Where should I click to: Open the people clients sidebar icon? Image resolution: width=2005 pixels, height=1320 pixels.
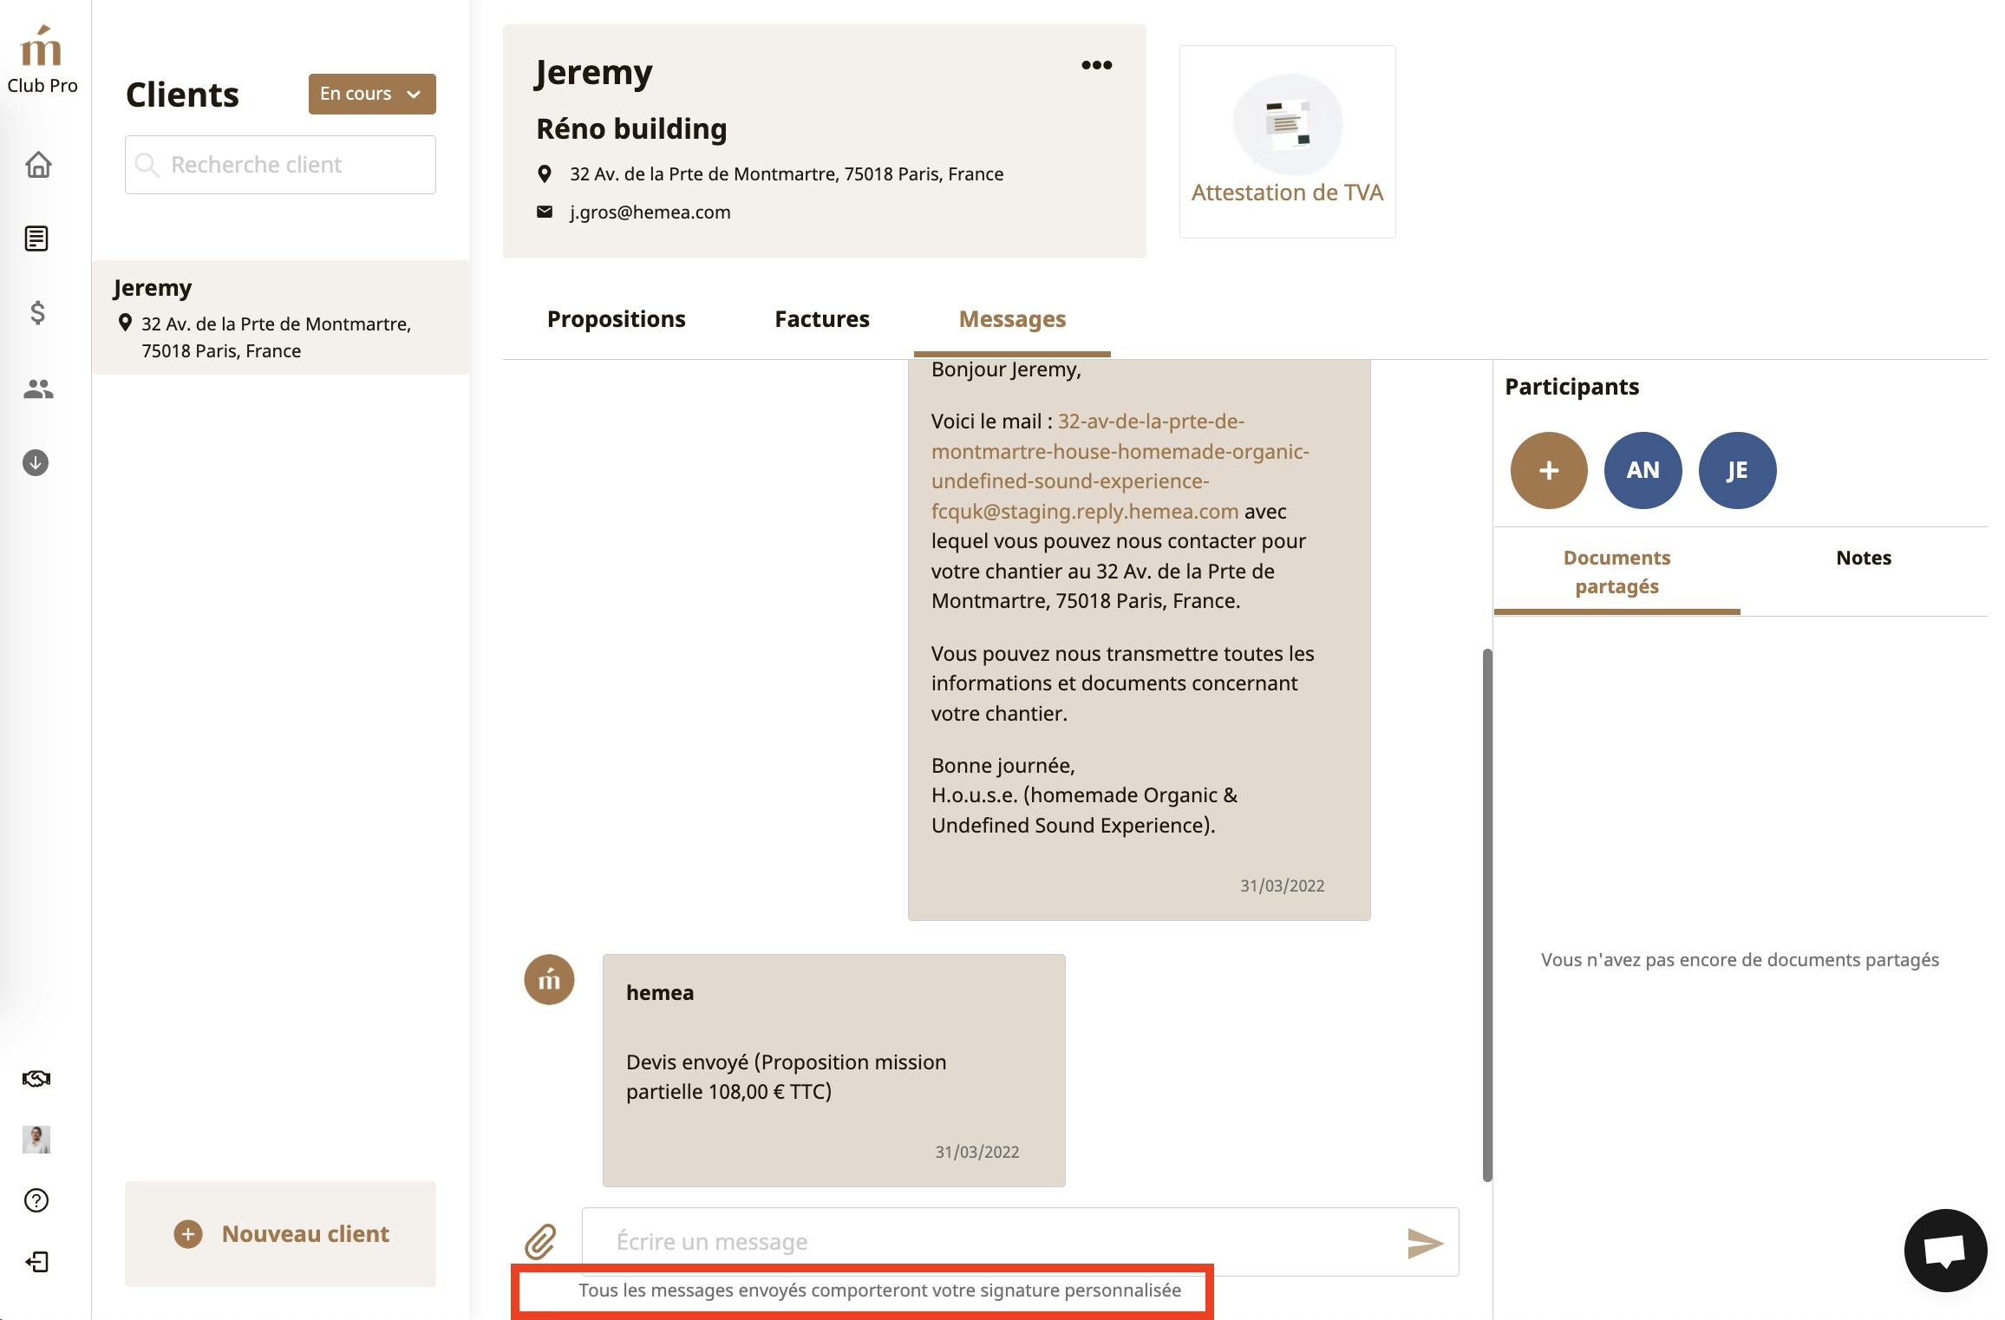point(38,389)
